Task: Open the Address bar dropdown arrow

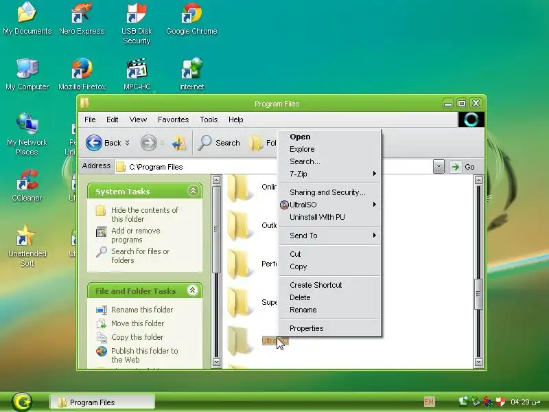Action: pyautogui.click(x=439, y=167)
